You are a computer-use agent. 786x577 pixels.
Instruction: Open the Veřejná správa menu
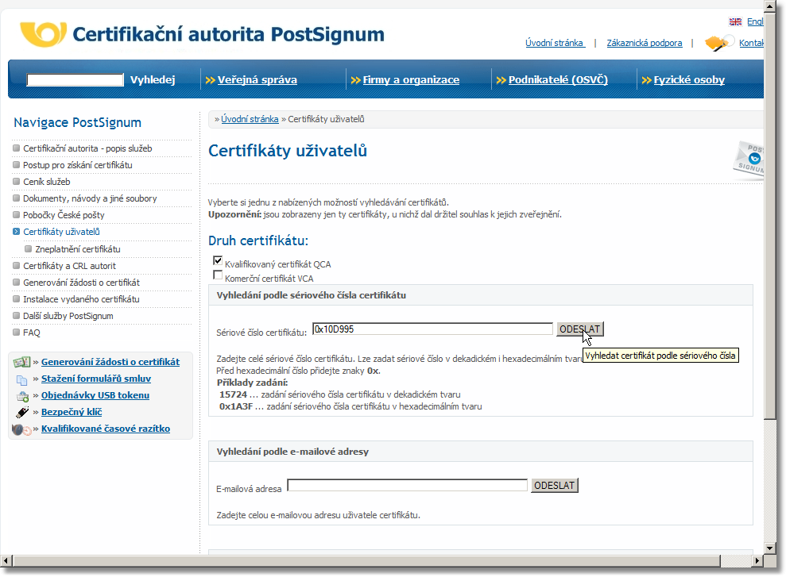tap(257, 80)
